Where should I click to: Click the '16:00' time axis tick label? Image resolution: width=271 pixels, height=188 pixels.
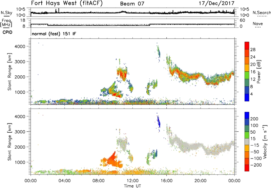[x=166, y=181]
